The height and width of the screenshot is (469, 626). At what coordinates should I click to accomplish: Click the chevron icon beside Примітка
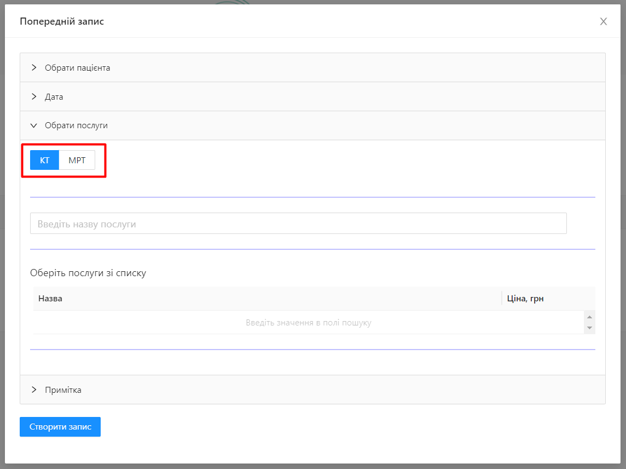(34, 390)
